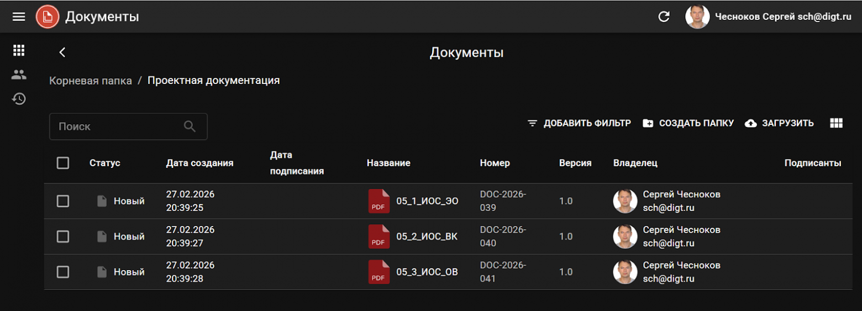The width and height of the screenshot is (862, 311).
Task: Click PDF icon of 05_1_ИОС_ЭО
Action: [379, 201]
